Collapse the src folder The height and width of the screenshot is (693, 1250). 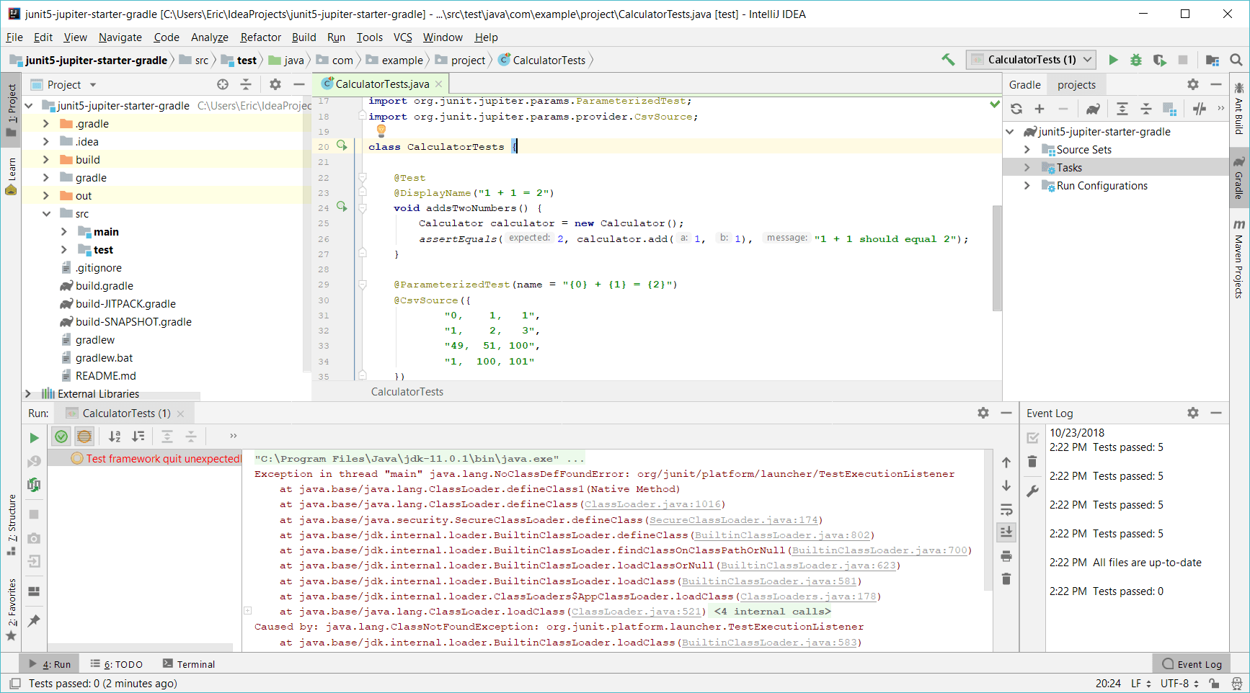click(x=46, y=214)
